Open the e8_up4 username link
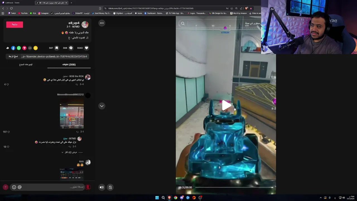The width and height of the screenshot is (357, 201). coord(74,23)
